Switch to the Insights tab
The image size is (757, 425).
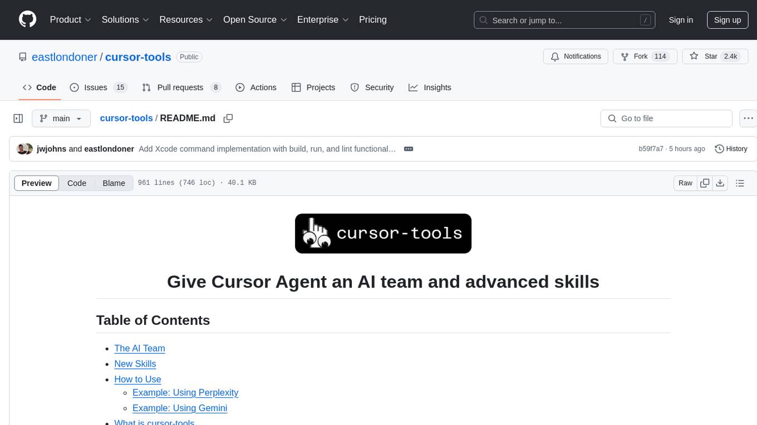(430, 87)
